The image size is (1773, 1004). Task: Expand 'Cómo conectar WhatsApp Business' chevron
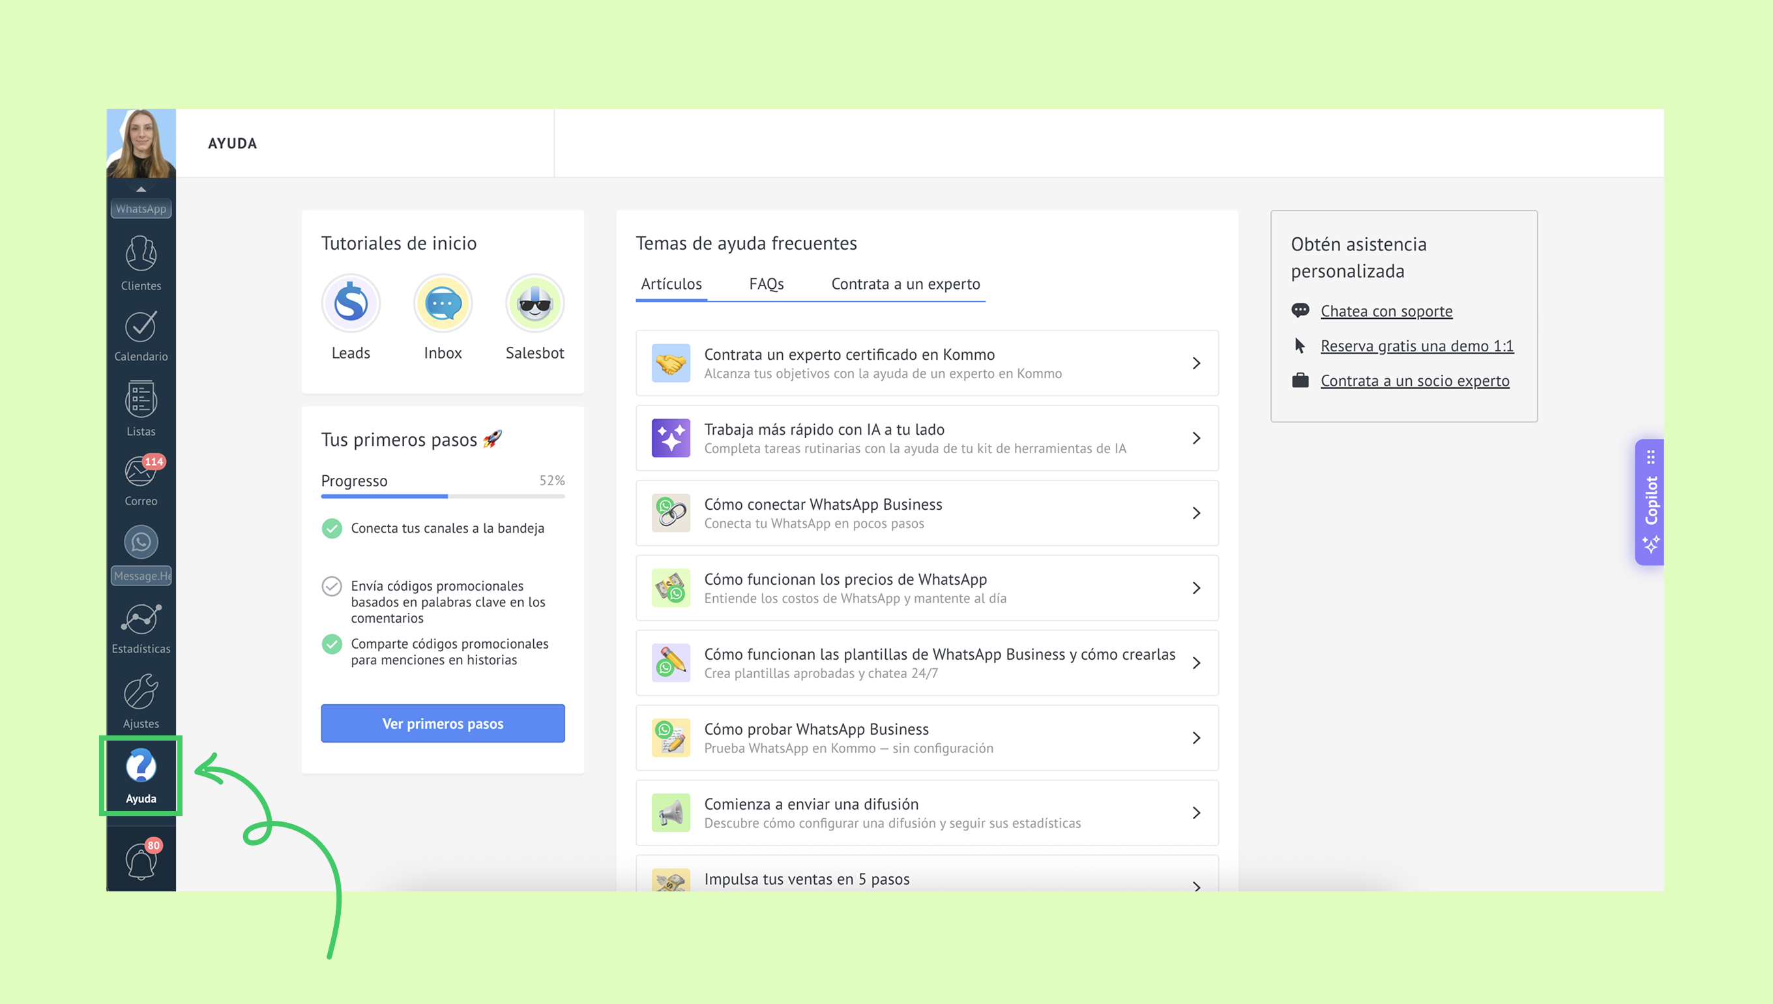click(x=1196, y=513)
